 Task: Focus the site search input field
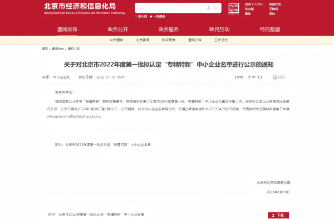coord(170,8)
